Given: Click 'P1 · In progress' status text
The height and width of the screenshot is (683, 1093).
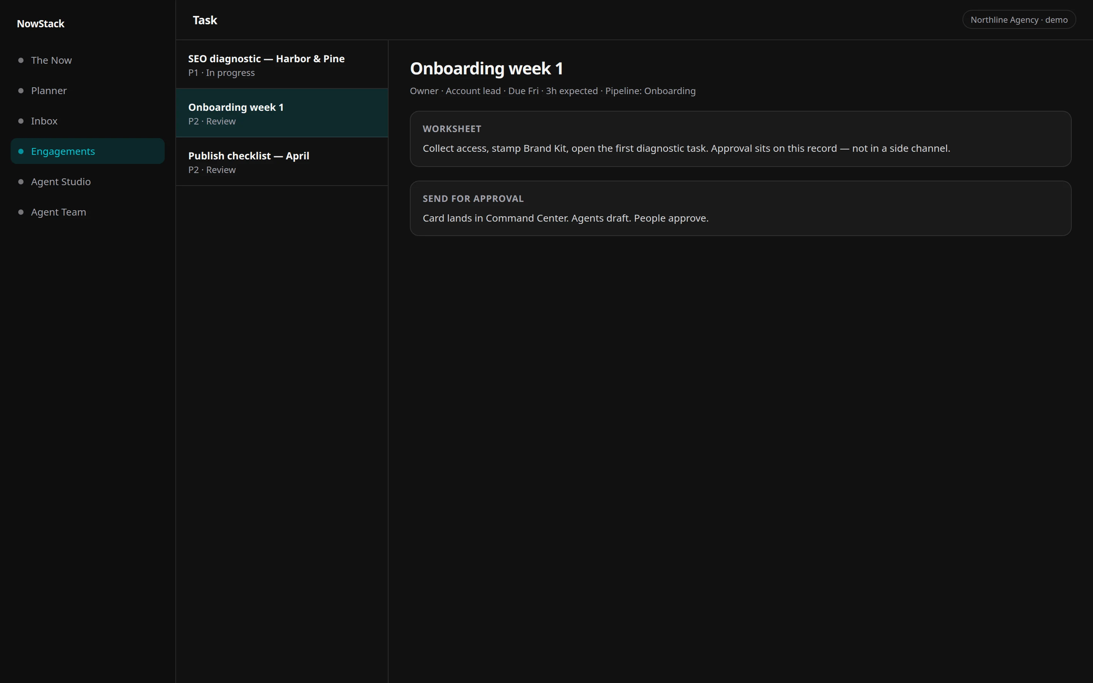Looking at the screenshot, I should [221, 73].
